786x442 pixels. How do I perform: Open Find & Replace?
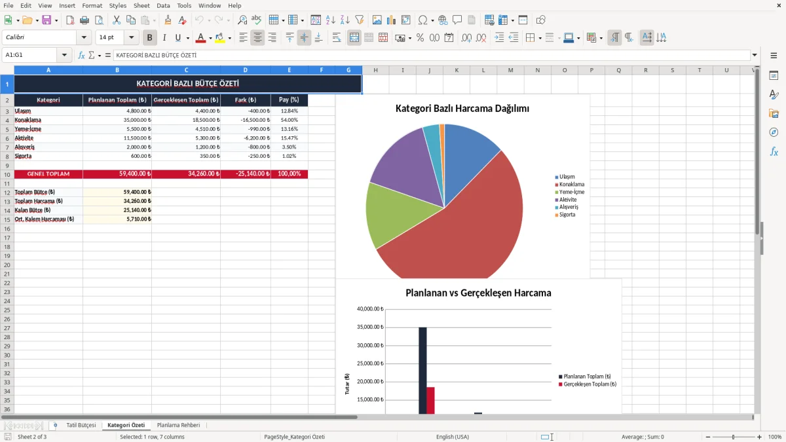242,20
